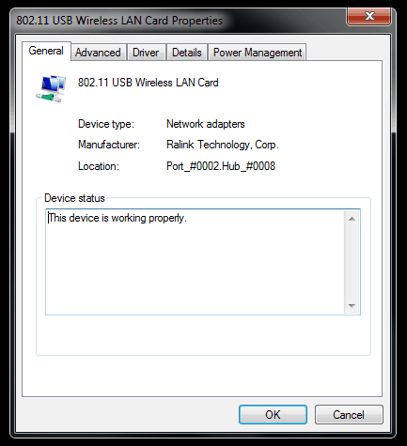The width and height of the screenshot is (407, 446).
Task: Click the device status scroll down arrow
Action: click(352, 305)
